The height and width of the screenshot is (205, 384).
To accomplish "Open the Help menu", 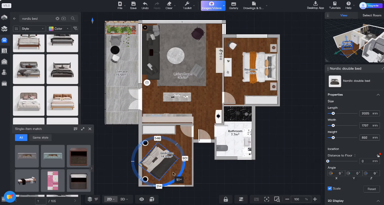I will pos(349,5).
